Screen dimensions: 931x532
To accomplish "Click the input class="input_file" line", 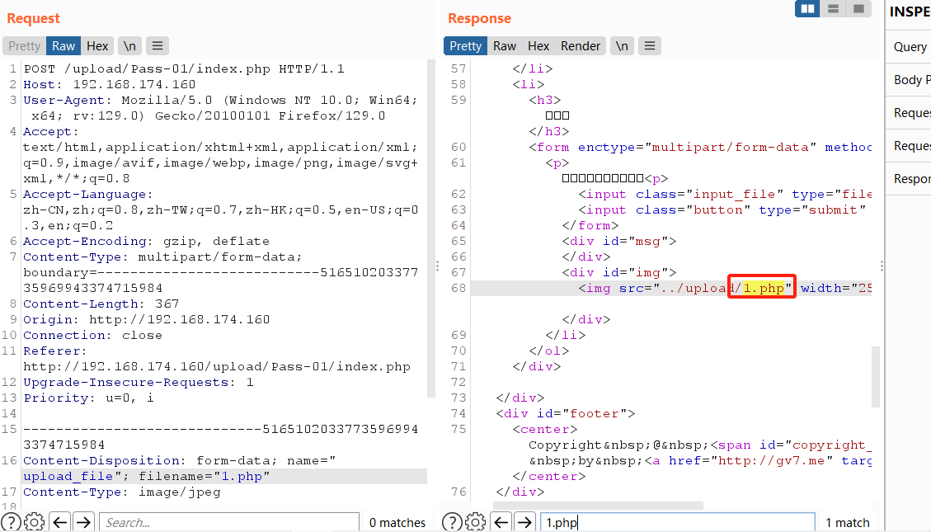I will pos(726,194).
